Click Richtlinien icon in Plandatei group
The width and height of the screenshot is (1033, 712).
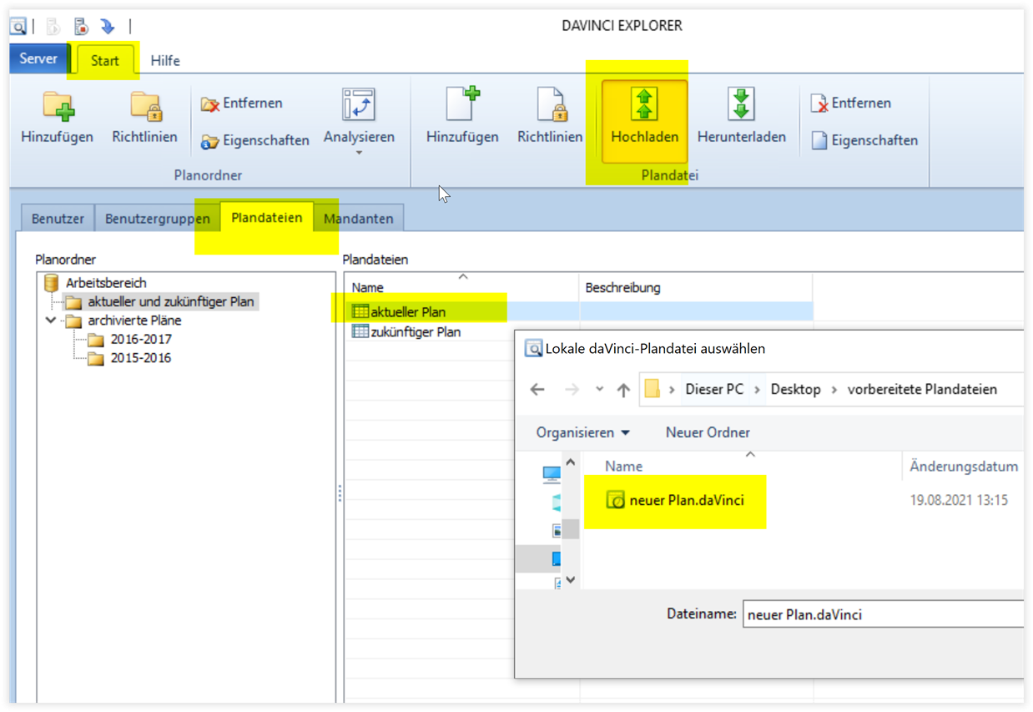tap(550, 106)
